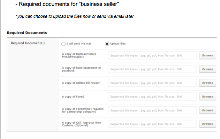This screenshot has height=139, width=220.
Task: Click the Form49 file path field
Action: click(x=152, y=110)
